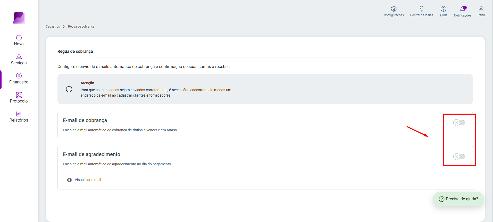Viewport: 493px width, 222px height.
Task: Select the Régua de cobrança tab
Action: point(75,51)
